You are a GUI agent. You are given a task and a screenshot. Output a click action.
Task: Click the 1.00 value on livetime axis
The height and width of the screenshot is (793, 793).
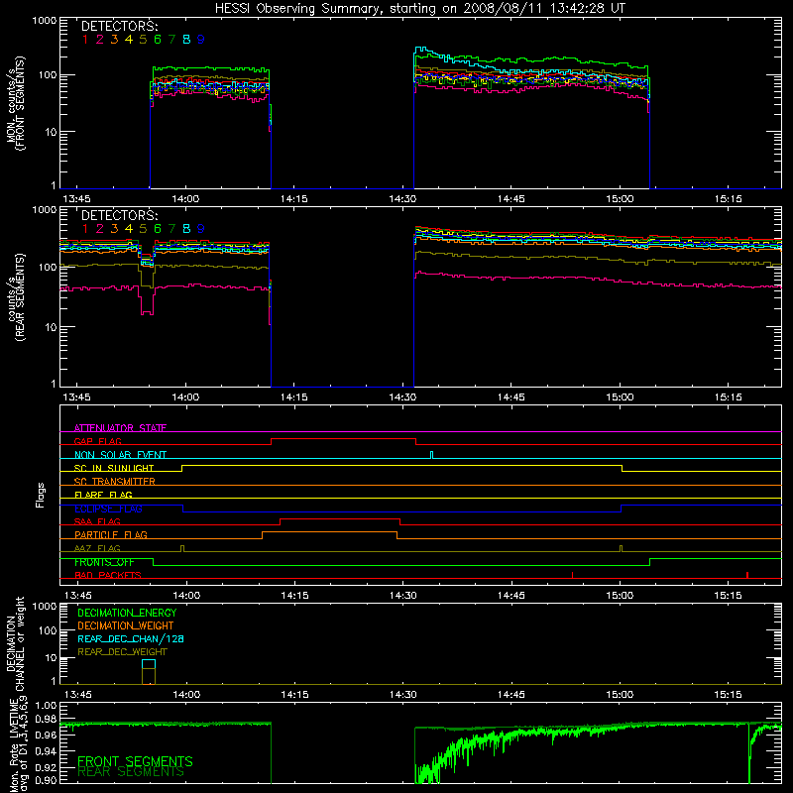tap(47, 706)
